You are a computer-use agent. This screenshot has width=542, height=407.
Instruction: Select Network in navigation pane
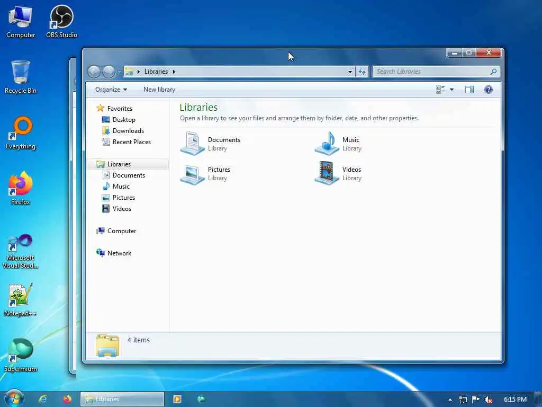coord(119,253)
